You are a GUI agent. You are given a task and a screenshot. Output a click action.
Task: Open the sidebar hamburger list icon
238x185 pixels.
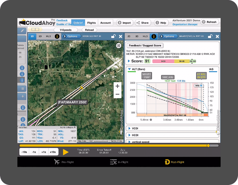23,89
